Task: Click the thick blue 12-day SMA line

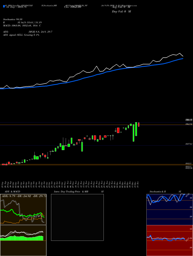Action: (91, 76)
